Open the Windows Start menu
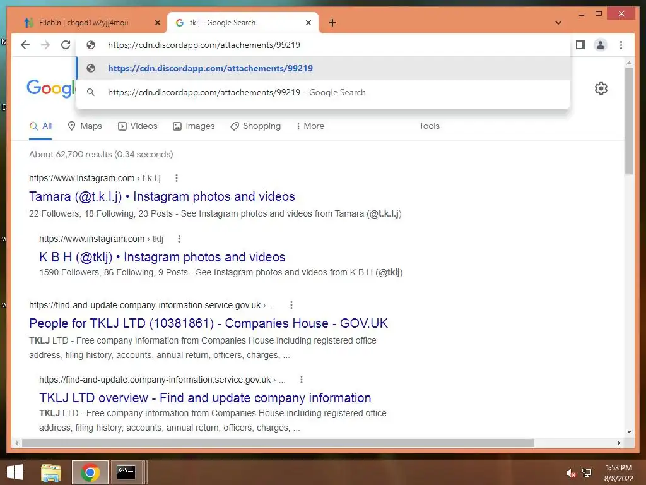 coord(15,472)
